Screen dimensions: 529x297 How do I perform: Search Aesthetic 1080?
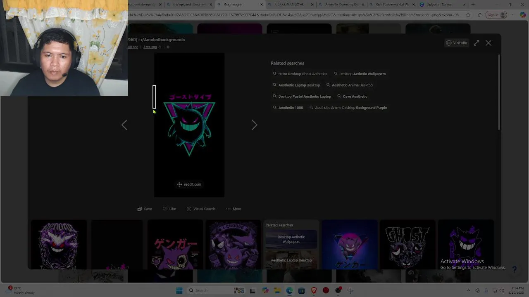(288, 108)
